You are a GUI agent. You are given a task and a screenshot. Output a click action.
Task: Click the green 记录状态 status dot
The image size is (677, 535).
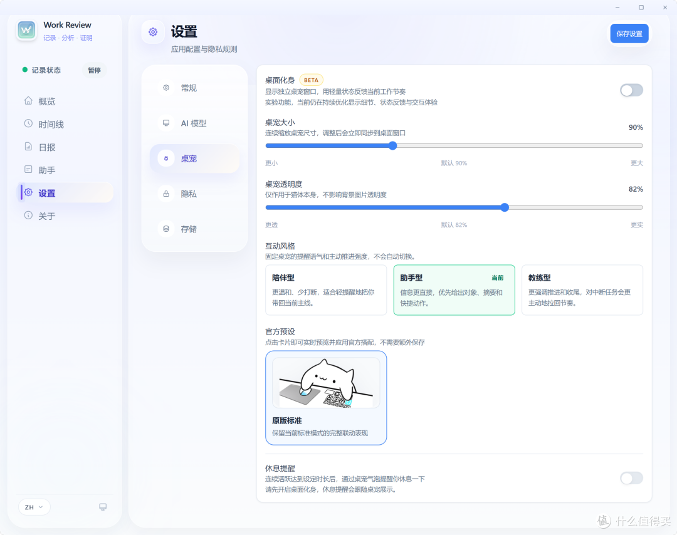point(25,70)
